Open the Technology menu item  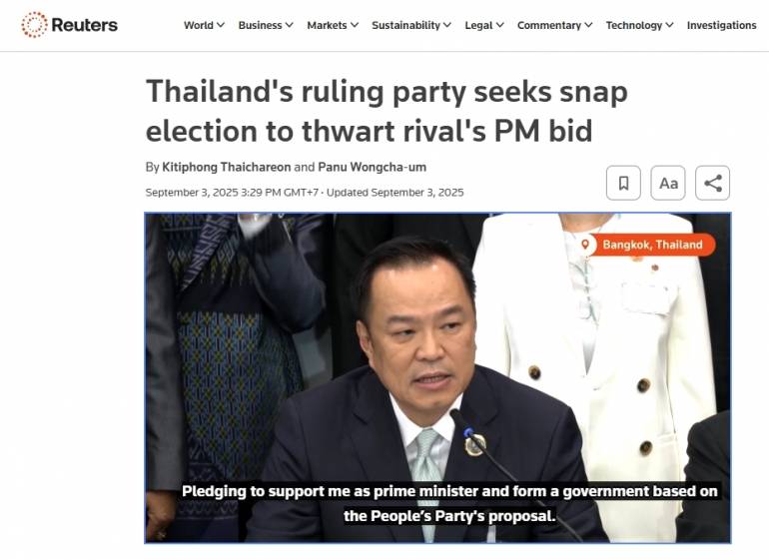[x=633, y=25]
